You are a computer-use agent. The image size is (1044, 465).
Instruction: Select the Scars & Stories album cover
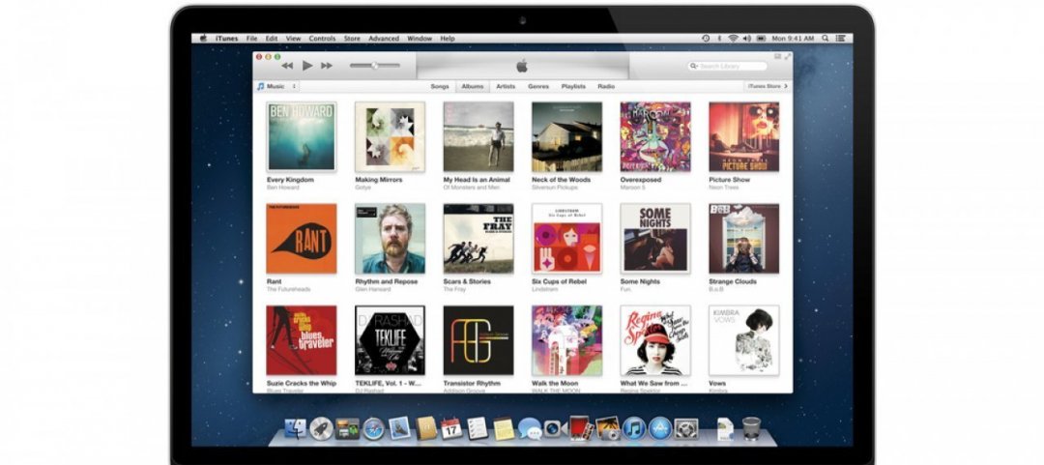tap(478, 239)
